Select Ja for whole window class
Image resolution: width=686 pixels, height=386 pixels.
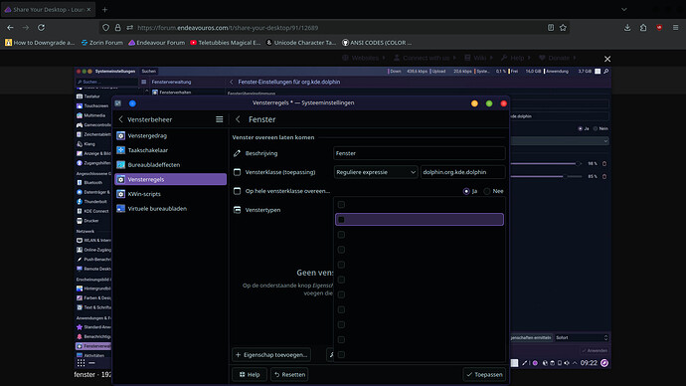click(466, 191)
